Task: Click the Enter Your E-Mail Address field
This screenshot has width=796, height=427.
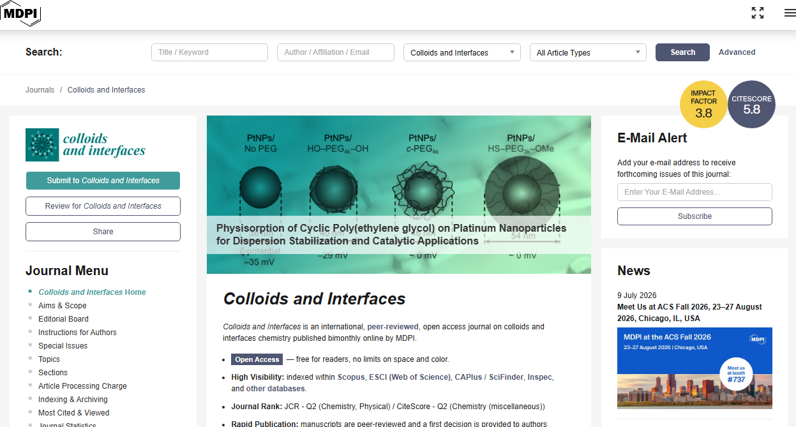Action: pos(695,192)
